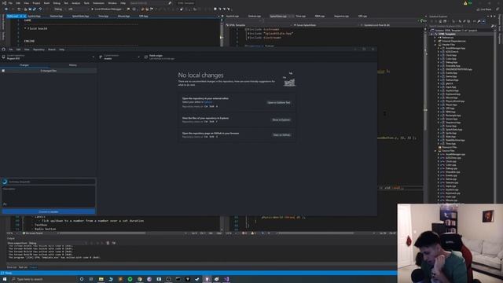Screen dimensions: 503x283
Task: Start Local Windows Debugger
Action: [x=108, y=9]
